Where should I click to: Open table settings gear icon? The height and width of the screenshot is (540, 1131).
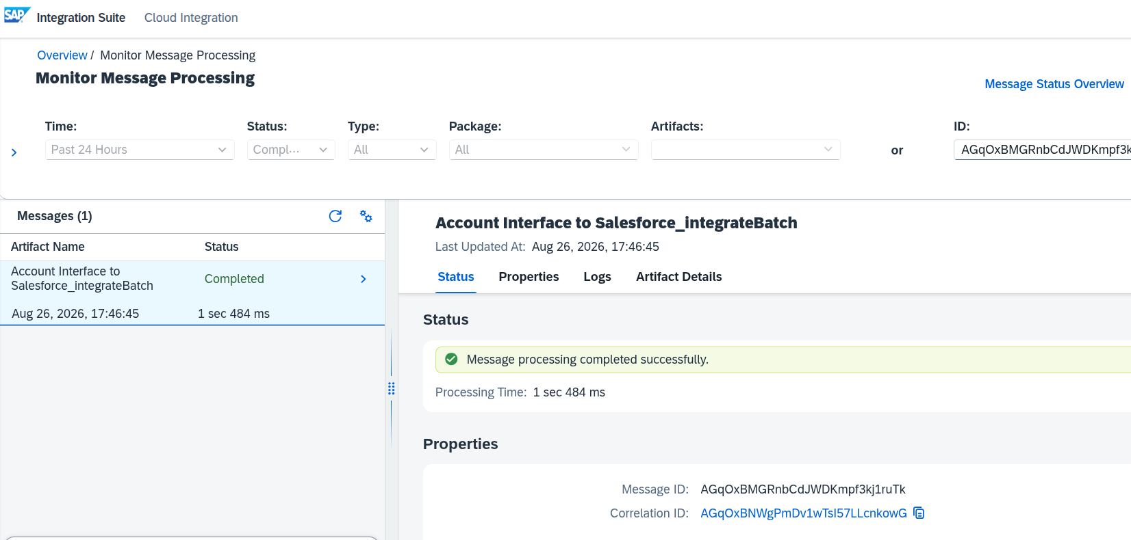pyautogui.click(x=366, y=216)
